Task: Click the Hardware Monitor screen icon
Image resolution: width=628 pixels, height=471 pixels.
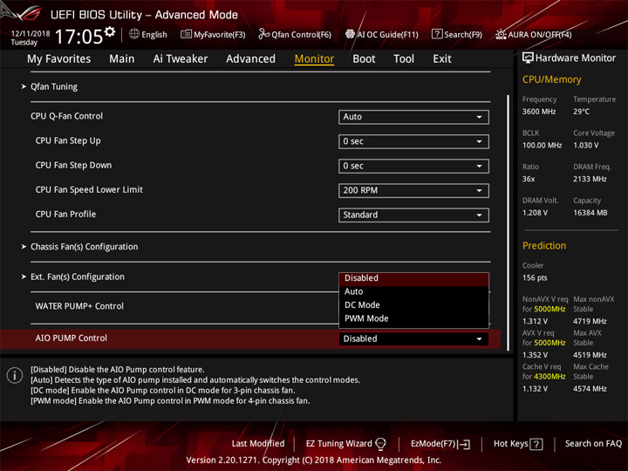Action: click(x=528, y=58)
